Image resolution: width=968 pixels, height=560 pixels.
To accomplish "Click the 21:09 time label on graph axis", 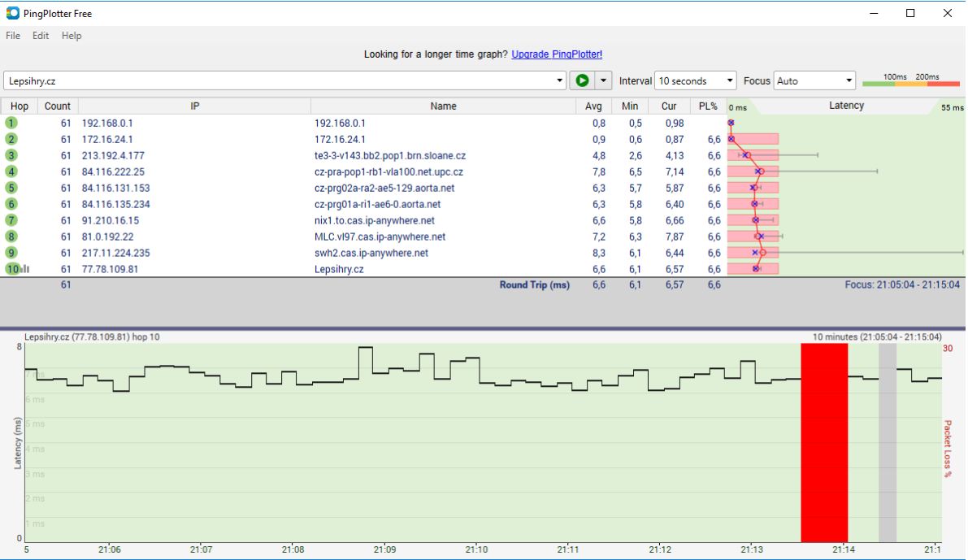I will (x=384, y=549).
